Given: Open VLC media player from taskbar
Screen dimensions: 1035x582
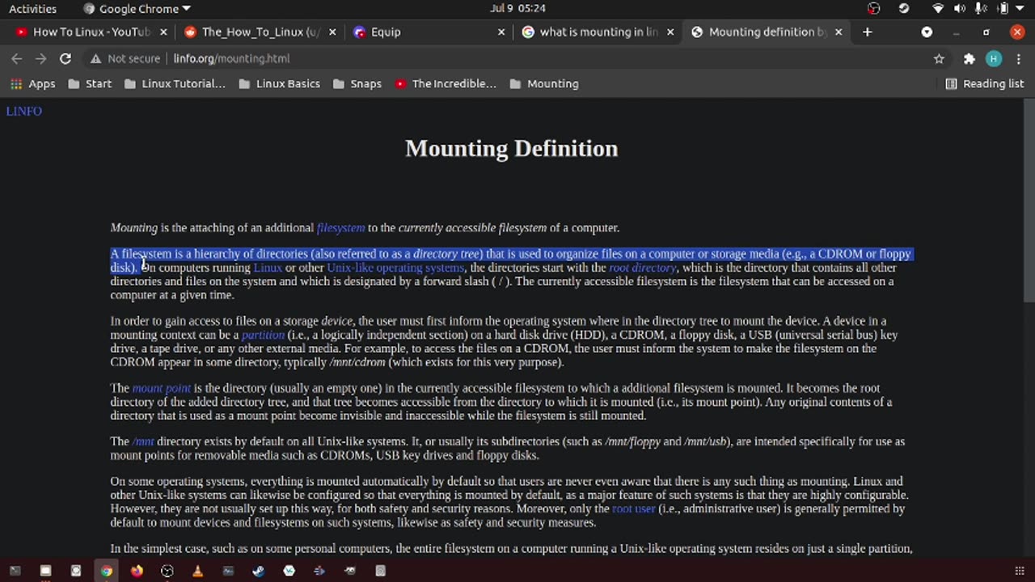Looking at the screenshot, I should [197, 571].
